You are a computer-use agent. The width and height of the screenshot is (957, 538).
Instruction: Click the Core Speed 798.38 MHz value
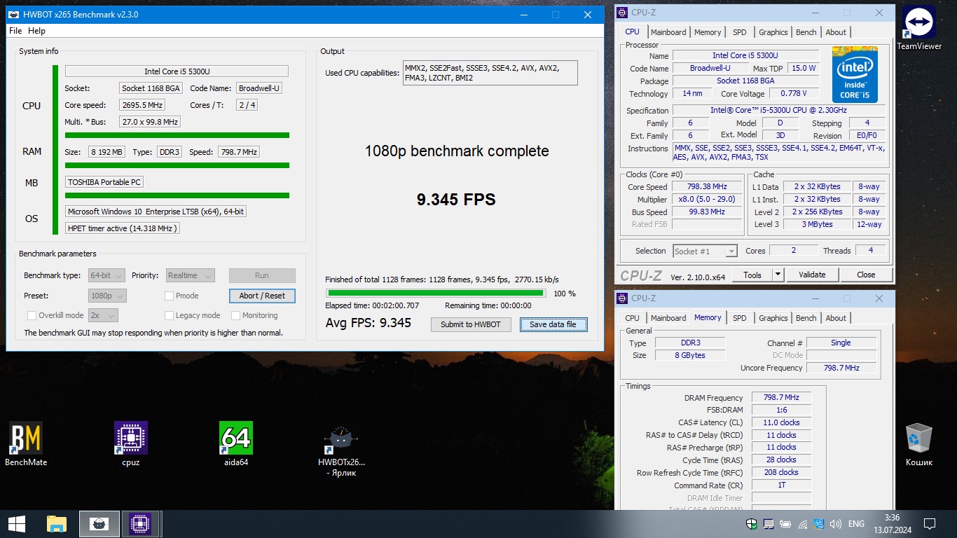pyautogui.click(x=707, y=187)
